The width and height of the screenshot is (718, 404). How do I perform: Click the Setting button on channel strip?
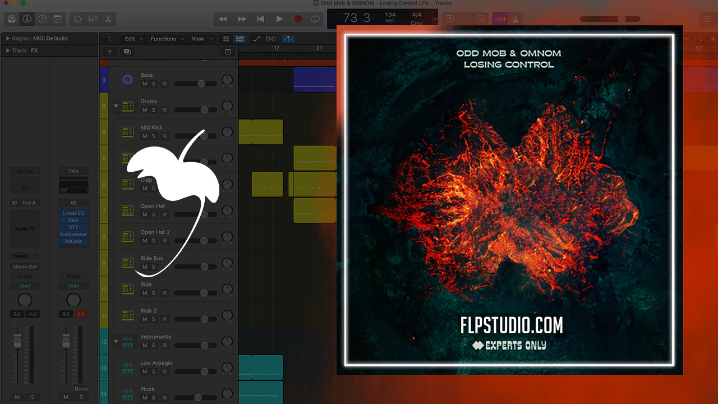coord(25,171)
